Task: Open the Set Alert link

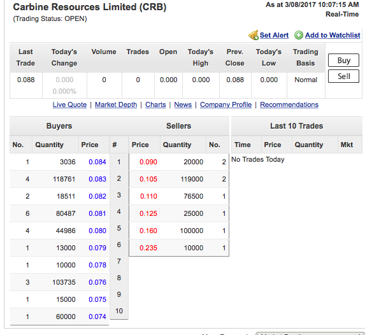Action: 274,35
